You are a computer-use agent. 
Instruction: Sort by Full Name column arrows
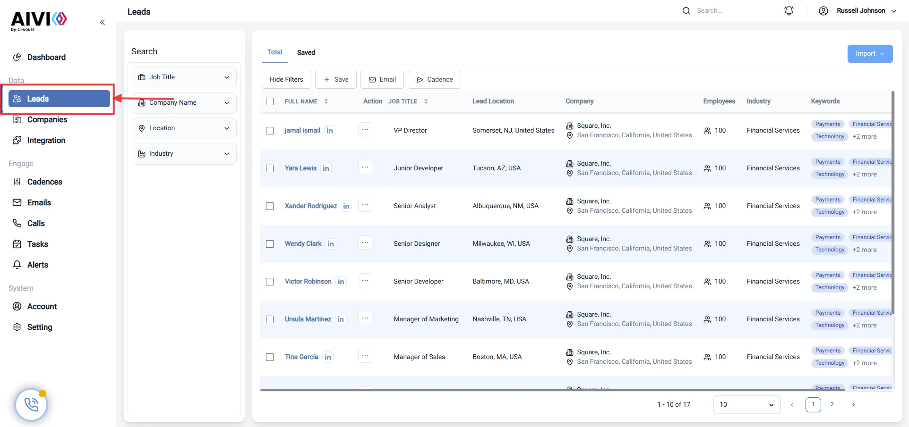click(326, 101)
